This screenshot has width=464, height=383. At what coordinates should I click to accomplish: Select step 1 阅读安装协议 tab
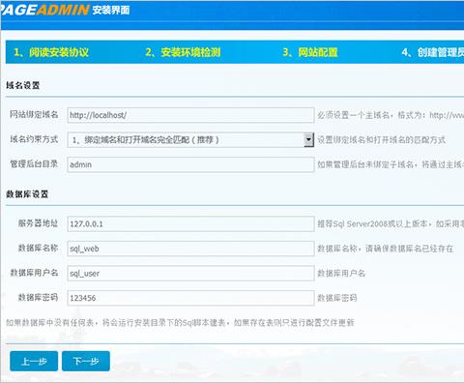(x=51, y=52)
